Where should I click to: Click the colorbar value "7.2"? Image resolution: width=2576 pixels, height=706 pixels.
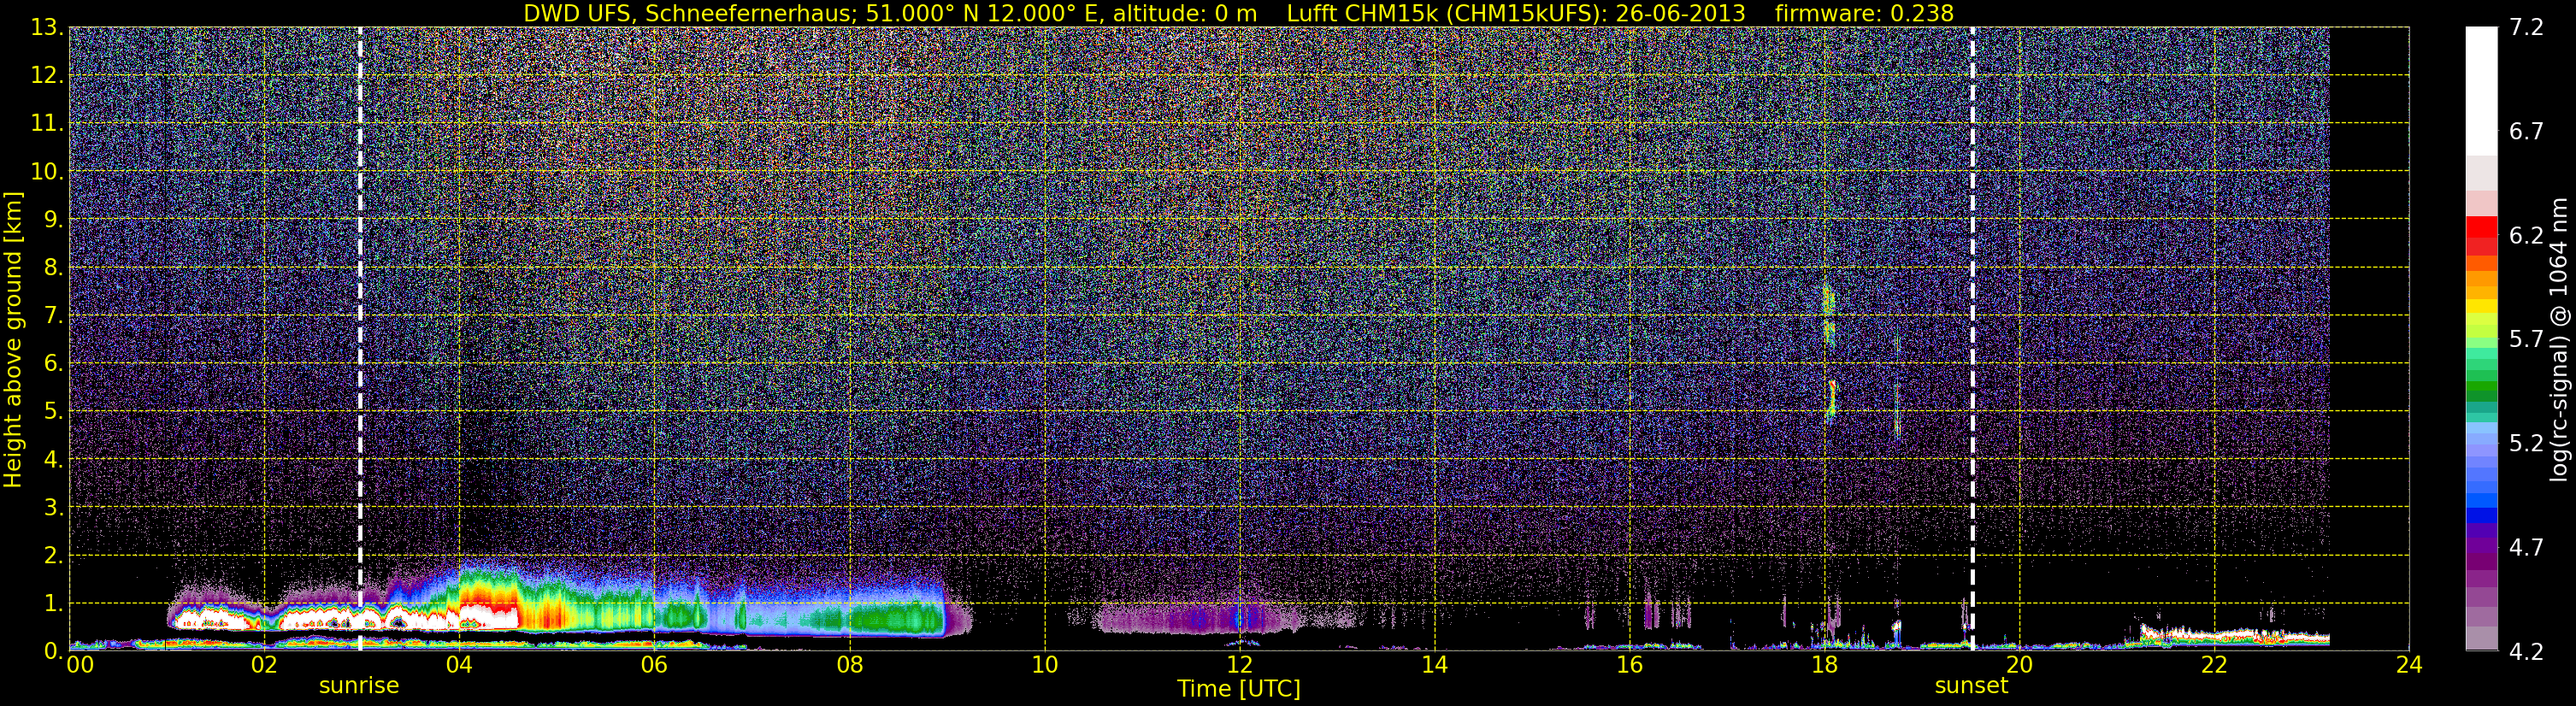2526,27
